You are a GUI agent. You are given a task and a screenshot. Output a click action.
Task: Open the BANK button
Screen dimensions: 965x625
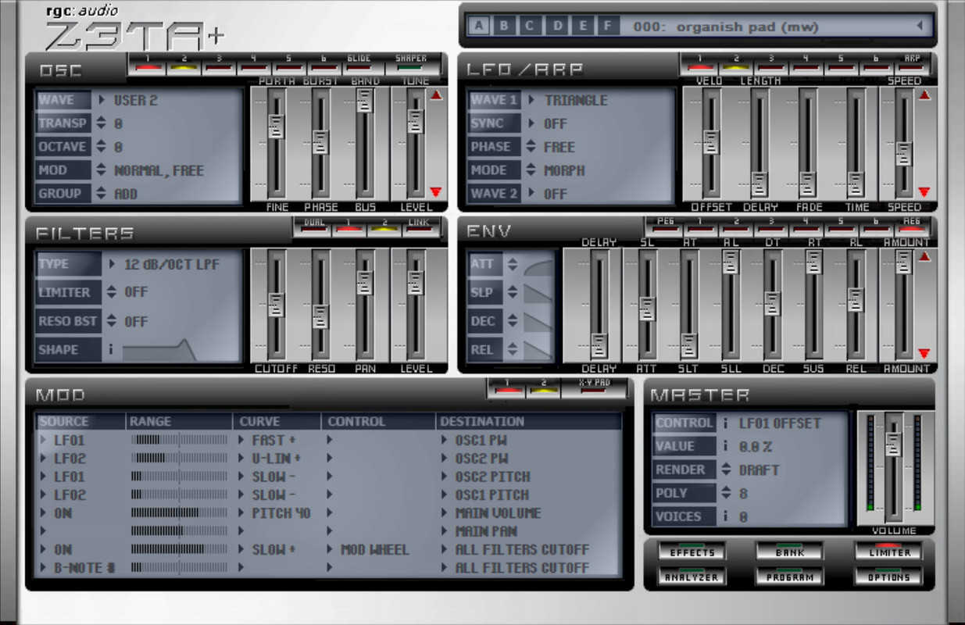point(790,552)
